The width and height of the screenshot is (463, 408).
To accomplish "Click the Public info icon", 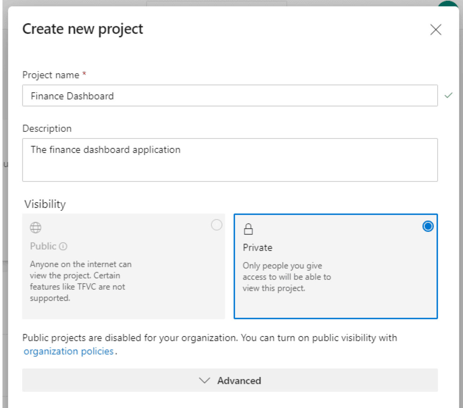I will (63, 246).
